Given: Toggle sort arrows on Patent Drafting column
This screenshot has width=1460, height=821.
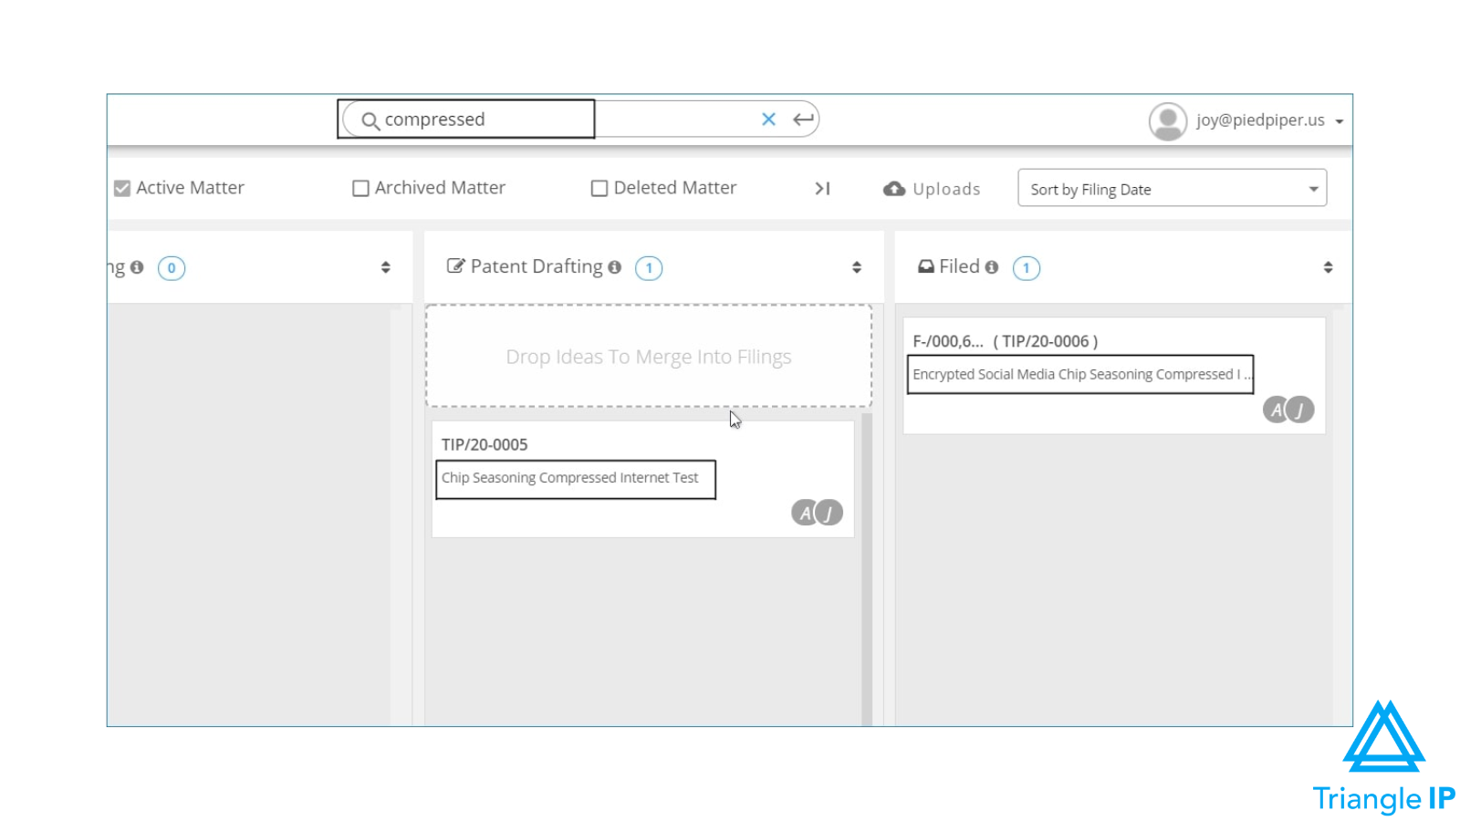Looking at the screenshot, I should point(857,267).
